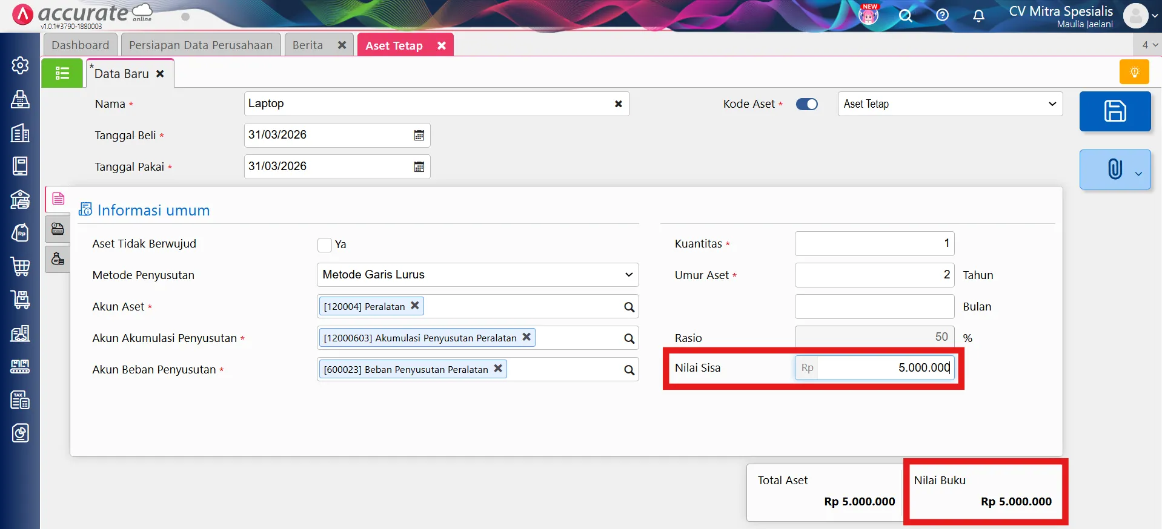Select the Aset Tetap tab
1162x529 pixels.
[394, 46]
